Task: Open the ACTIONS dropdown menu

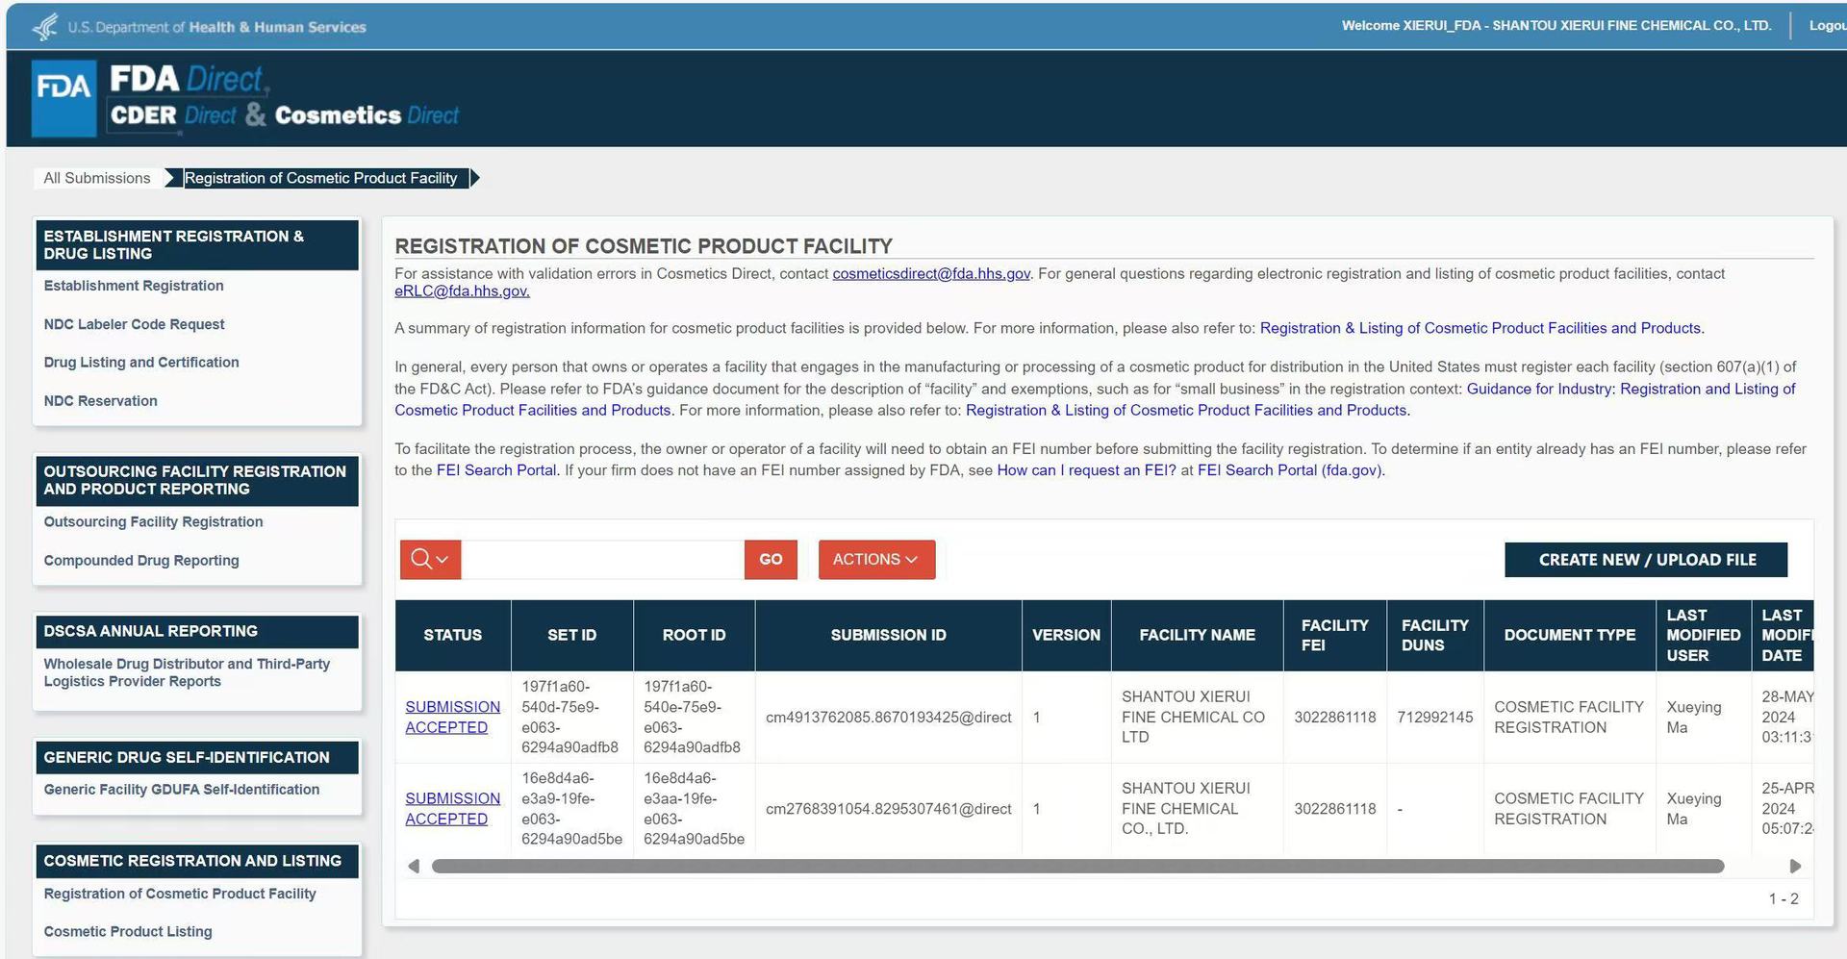Action: (x=876, y=559)
